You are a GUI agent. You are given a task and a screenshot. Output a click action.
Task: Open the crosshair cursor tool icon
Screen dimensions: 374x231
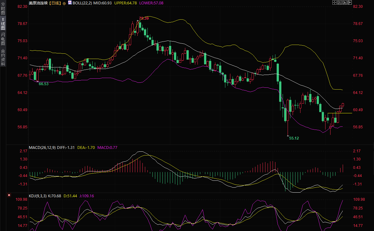pyautogui.click(x=334, y=2)
